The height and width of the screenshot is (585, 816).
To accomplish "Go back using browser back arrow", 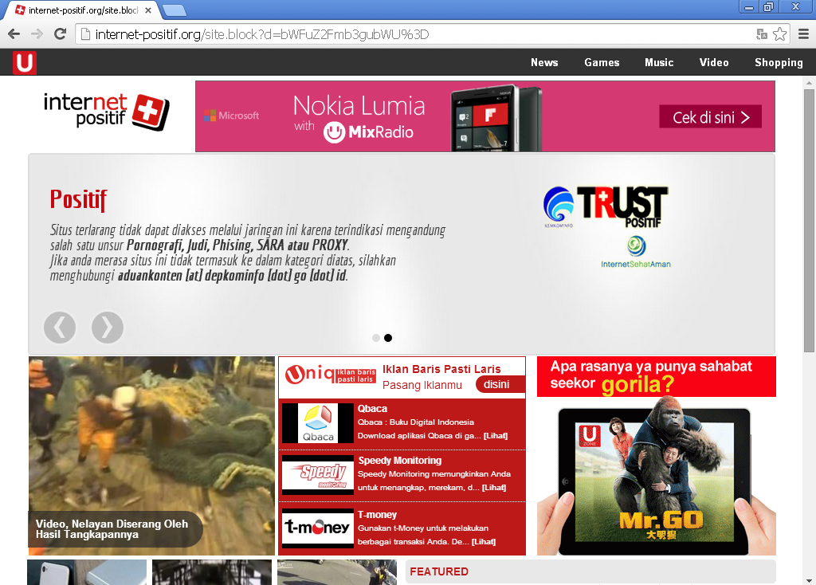I will (14, 34).
